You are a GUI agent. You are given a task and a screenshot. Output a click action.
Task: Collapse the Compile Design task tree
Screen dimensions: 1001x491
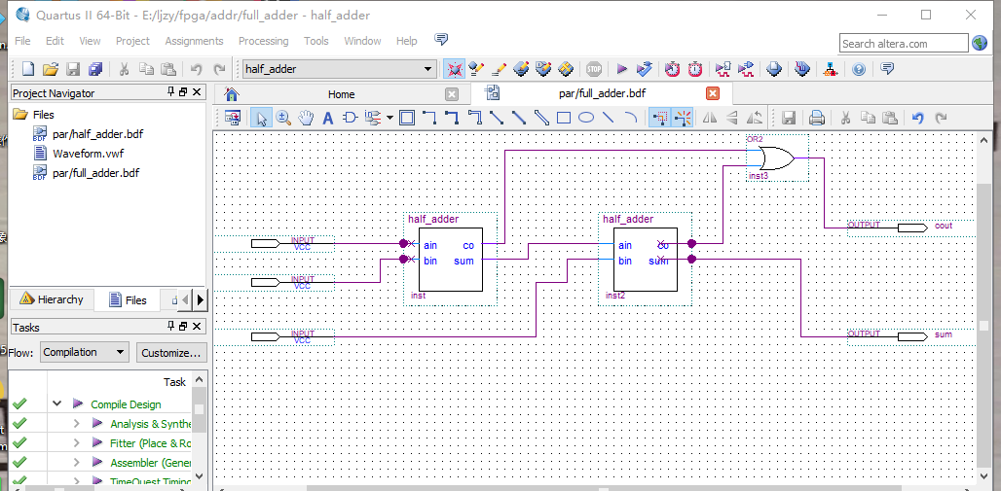(57, 404)
